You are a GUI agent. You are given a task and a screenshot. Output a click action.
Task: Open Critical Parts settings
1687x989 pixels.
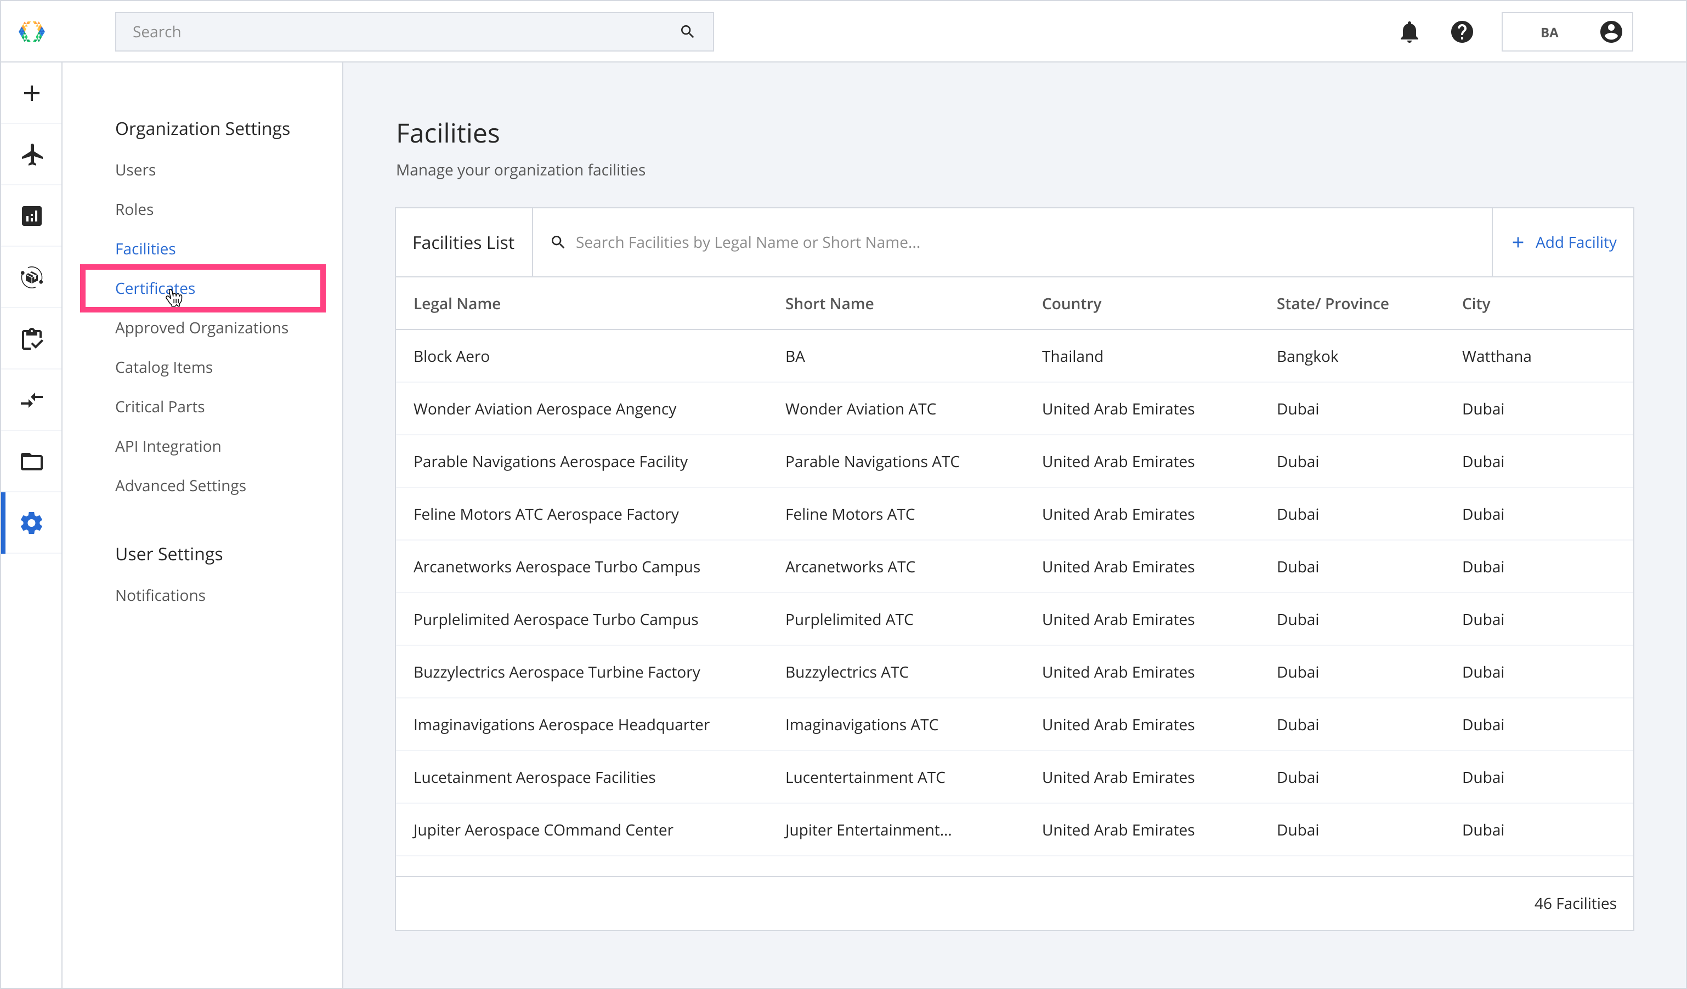click(160, 407)
